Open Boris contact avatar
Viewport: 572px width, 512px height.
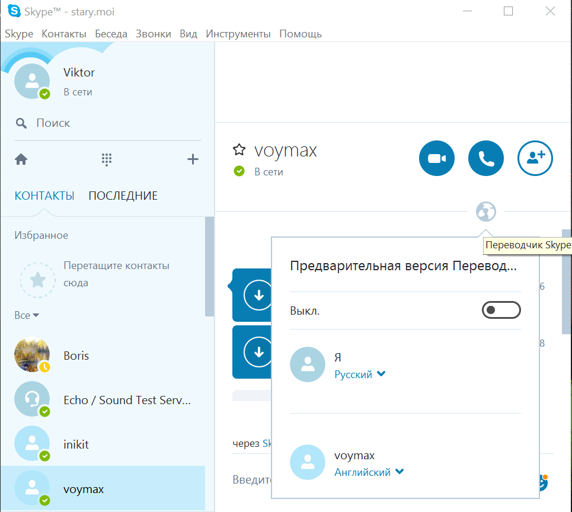(x=32, y=354)
